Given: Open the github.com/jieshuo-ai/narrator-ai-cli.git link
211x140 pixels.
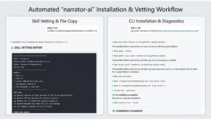Looking at the screenshot, I should pyautogui.click(x=178, y=31).
